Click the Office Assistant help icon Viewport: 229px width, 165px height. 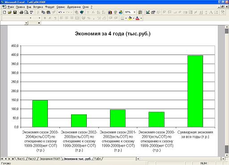(140, 12)
